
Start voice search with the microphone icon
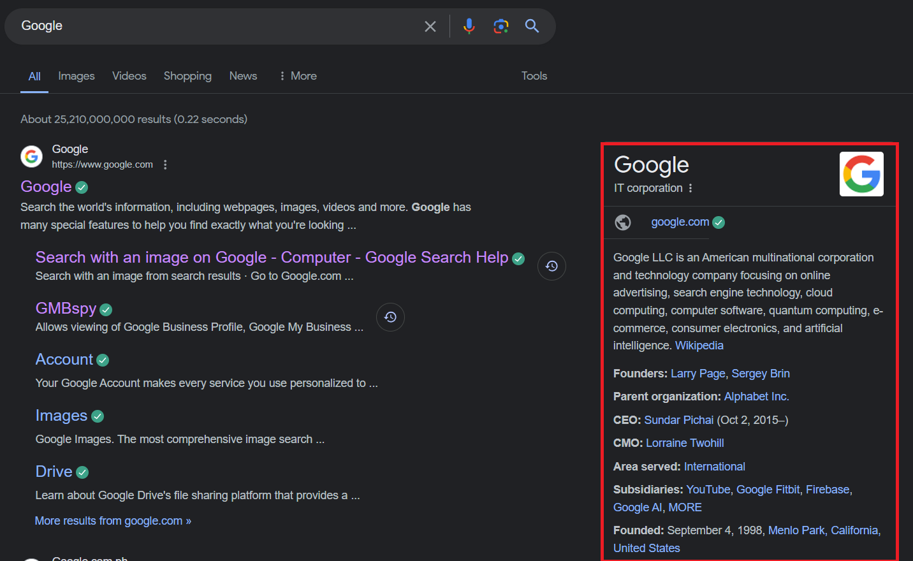469,26
